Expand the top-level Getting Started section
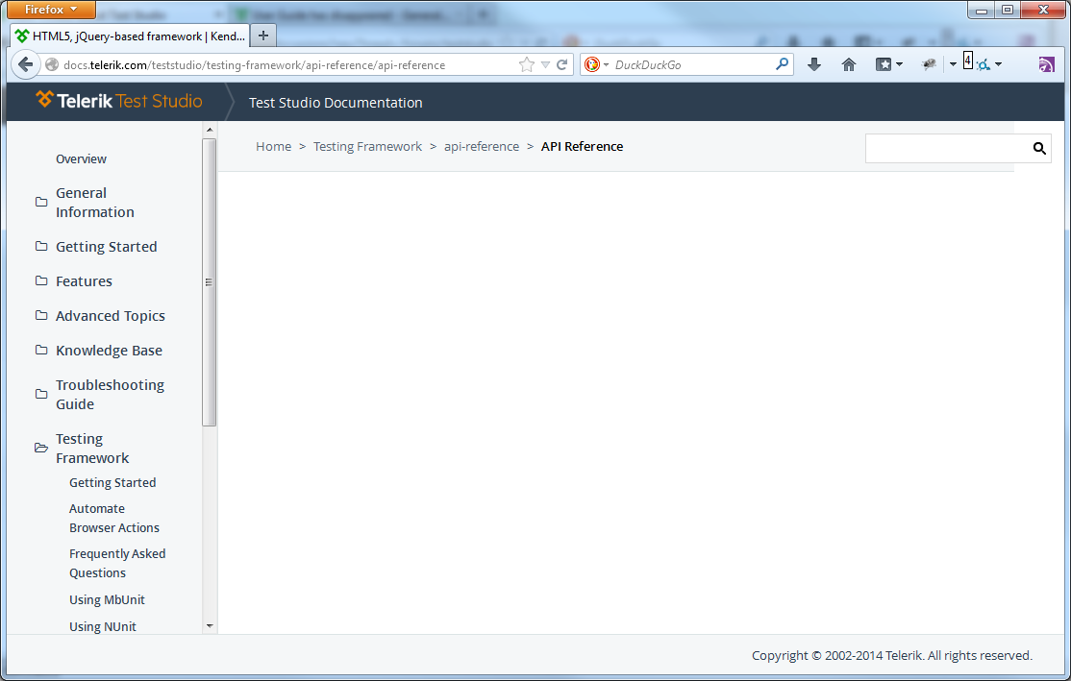The image size is (1071, 681). 107,247
